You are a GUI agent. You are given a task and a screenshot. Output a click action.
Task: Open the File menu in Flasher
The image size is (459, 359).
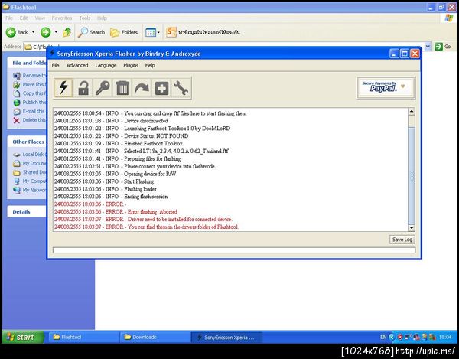(55, 65)
